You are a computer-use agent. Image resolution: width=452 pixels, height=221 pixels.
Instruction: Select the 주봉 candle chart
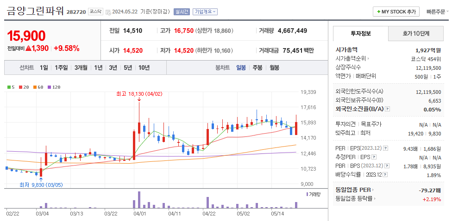(257, 68)
